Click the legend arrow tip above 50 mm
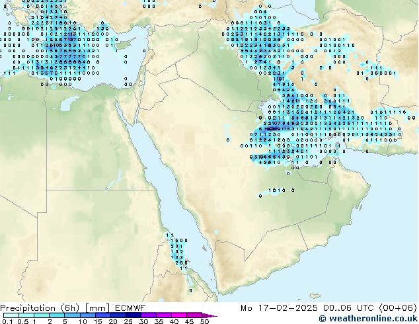The height and width of the screenshot is (324, 419). (x=209, y=315)
